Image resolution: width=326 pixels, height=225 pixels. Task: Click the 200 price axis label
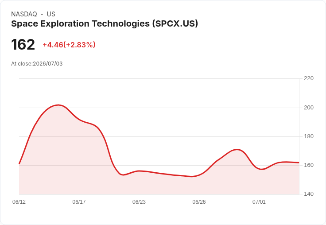(x=309, y=108)
